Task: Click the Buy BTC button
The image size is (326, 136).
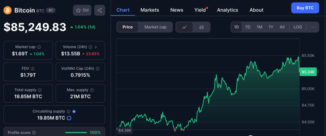Action: pyautogui.click(x=305, y=8)
